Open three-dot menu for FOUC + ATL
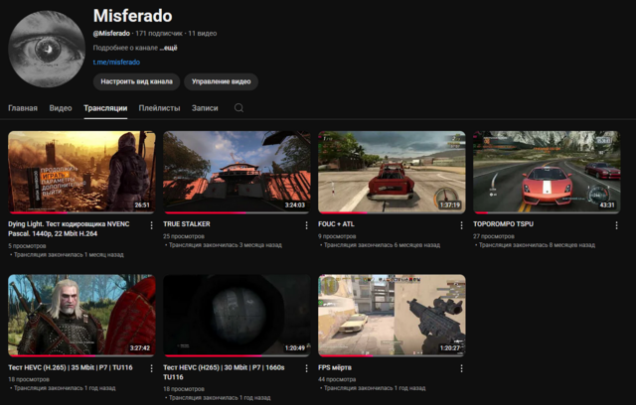 click(461, 225)
